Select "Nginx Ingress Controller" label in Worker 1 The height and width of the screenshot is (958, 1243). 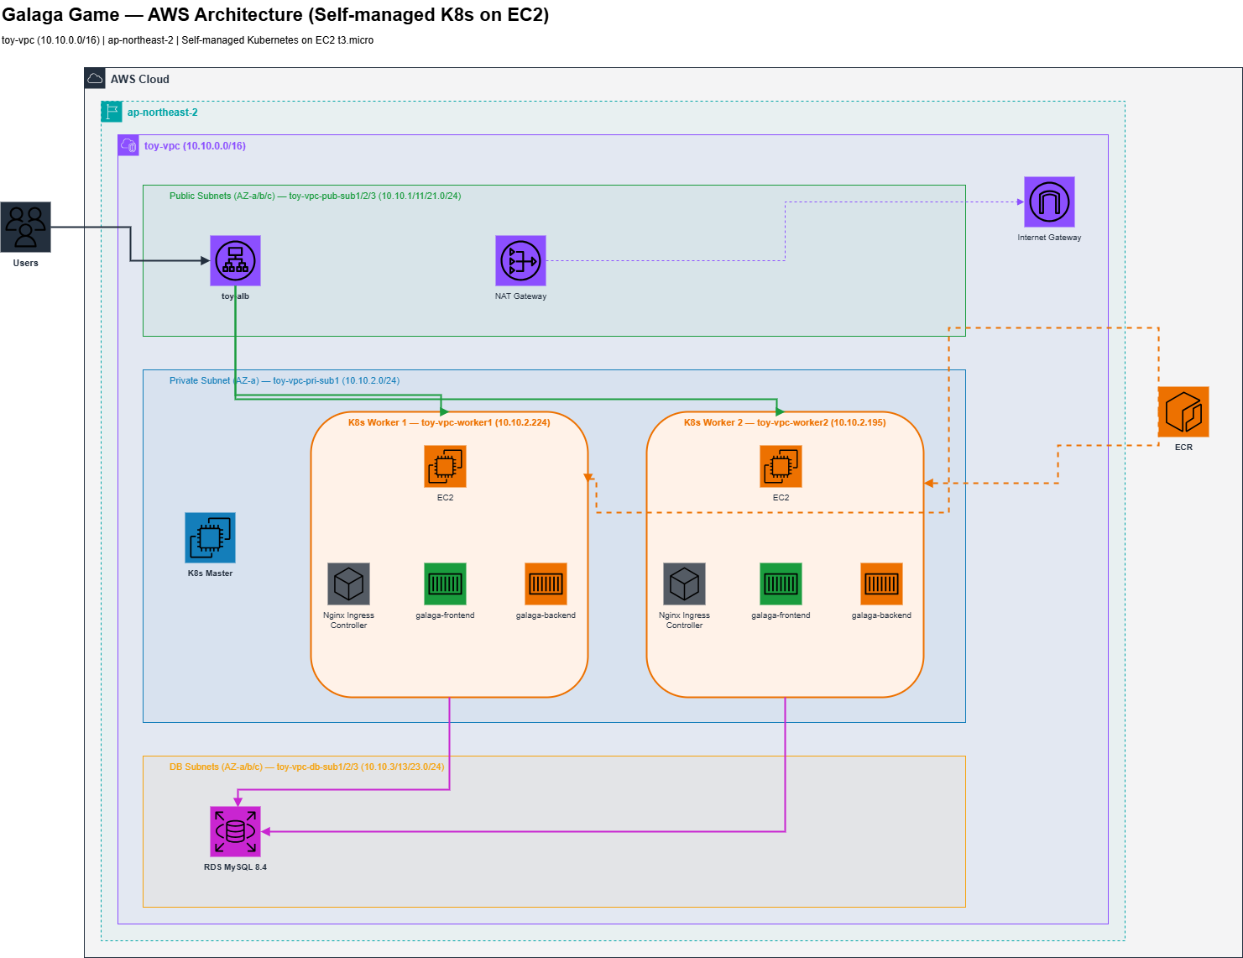[x=348, y=620]
